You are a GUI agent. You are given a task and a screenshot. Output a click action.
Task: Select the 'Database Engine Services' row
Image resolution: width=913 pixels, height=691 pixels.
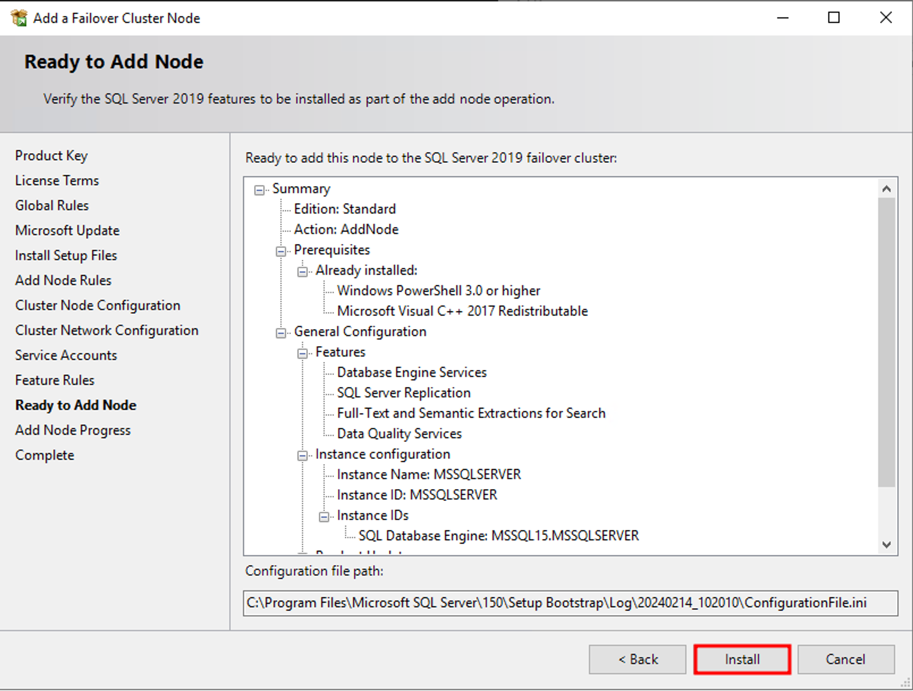(x=412, y=372)
